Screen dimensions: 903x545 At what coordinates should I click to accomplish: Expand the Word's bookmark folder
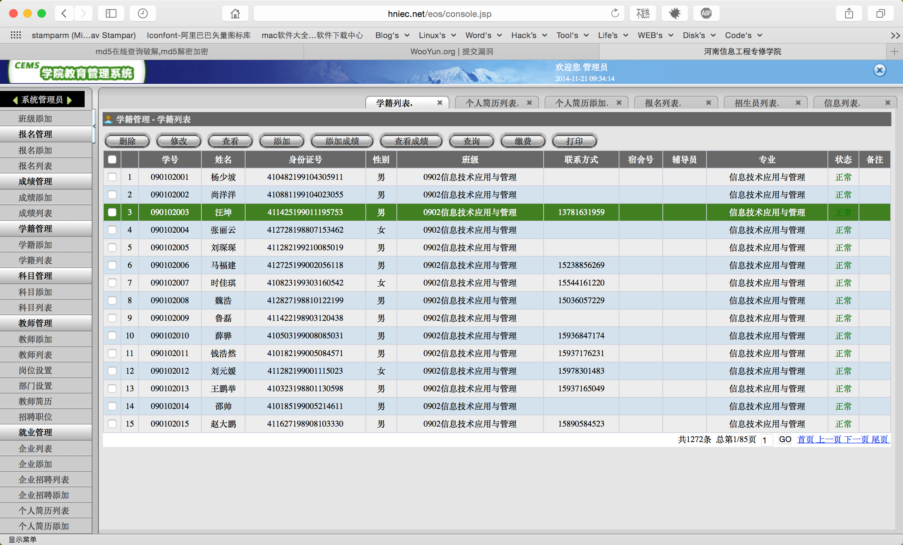tap(483, 35)
